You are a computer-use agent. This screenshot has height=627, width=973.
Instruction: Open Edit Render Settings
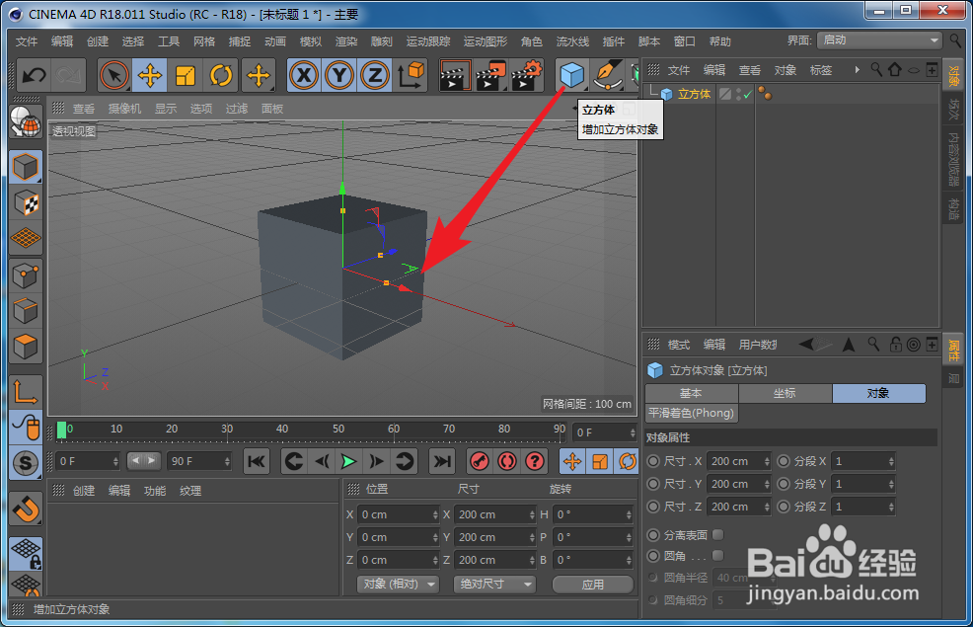(527, 76)
